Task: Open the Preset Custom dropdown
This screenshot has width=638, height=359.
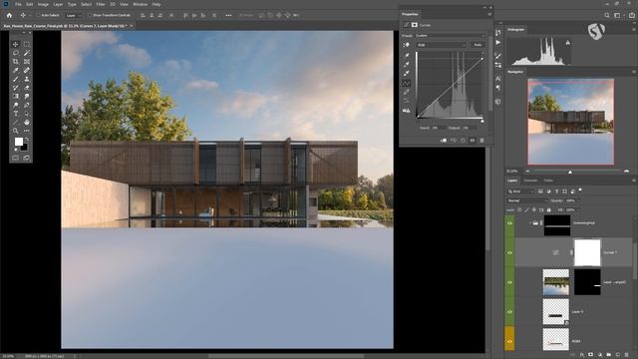Action: [450, 36]
